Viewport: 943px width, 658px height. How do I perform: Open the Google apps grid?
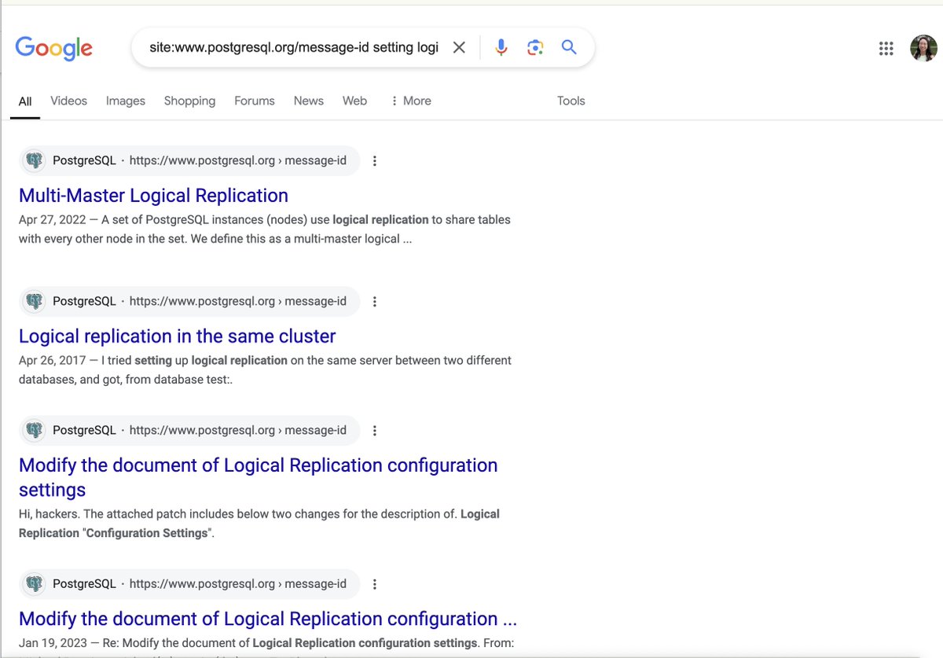tap(886, 49)
